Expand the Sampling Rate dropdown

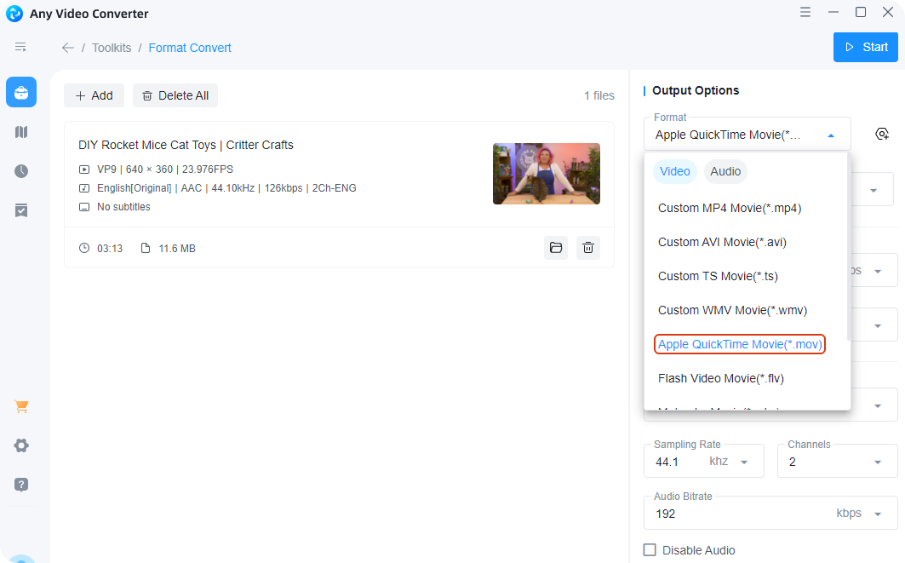744,462
